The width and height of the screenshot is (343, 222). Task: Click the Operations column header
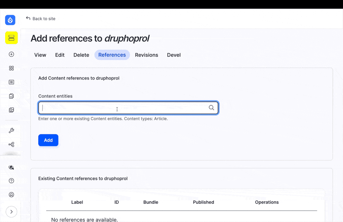point(267,202)
